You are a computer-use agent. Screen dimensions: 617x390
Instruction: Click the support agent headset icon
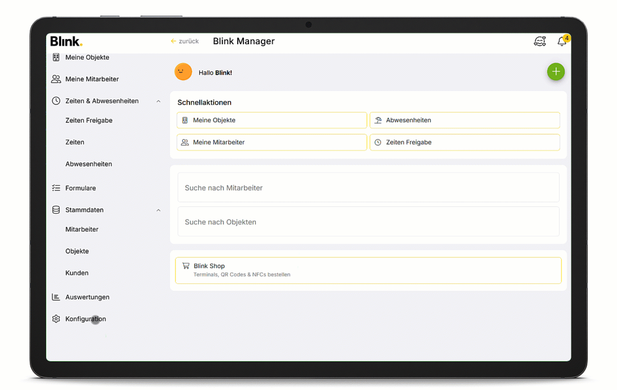pyautogui.click(x=539, y=42)
